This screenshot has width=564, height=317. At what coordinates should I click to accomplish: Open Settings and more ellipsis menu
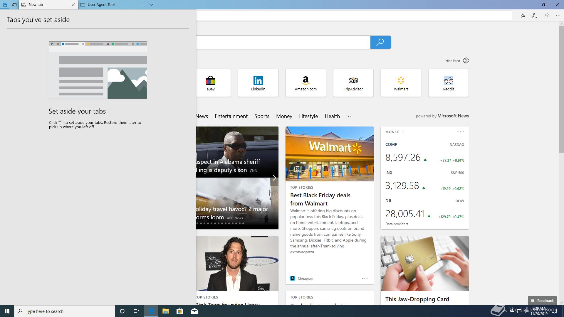point(558,16)
